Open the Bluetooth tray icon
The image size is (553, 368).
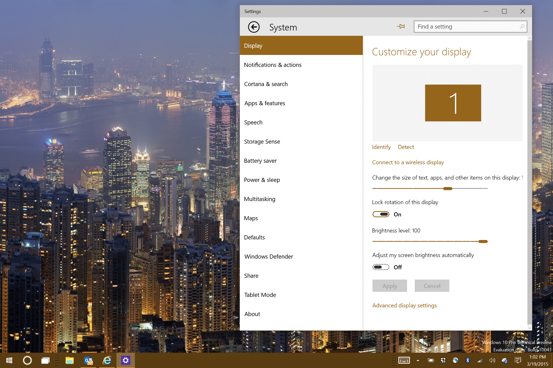coord(468,360)
